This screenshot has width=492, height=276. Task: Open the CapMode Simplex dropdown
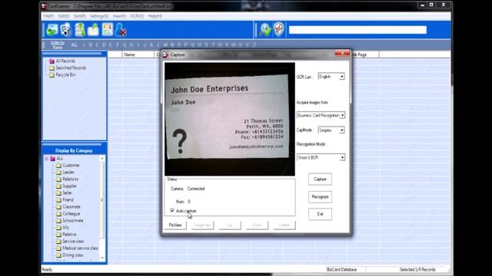pyautogui.click(x=331, y=130)
